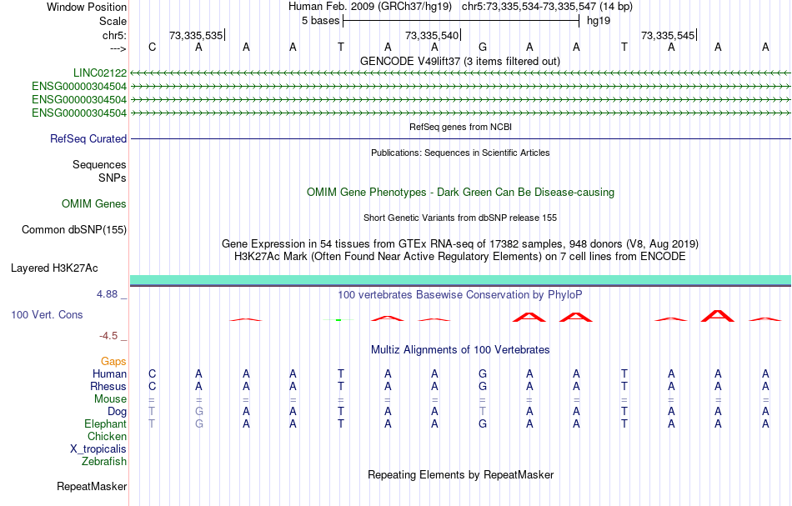Select the Sequences track label
Viewport: 792px width, 506px height.
coord(99,164)
